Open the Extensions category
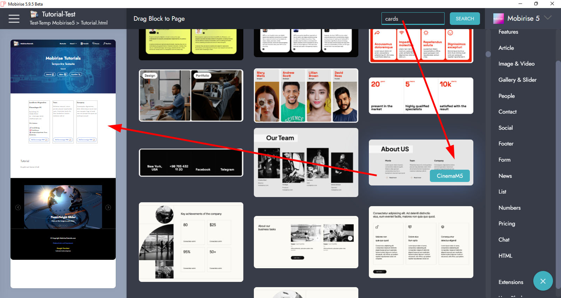The width and height of the screenshot is (561, 298). coord(511,282)
